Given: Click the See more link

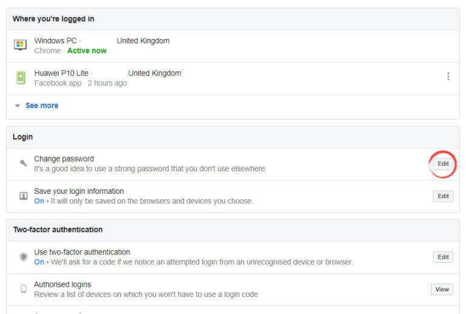Looking at the screenshot, I should 42,106.
